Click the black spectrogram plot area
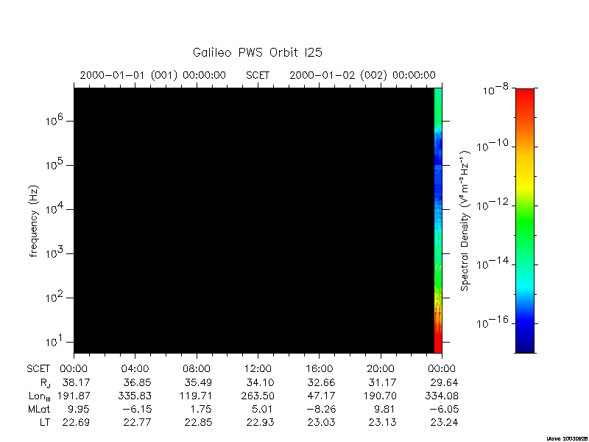The height and width of the screenshot is (442, 589). (x=254, y=220)
